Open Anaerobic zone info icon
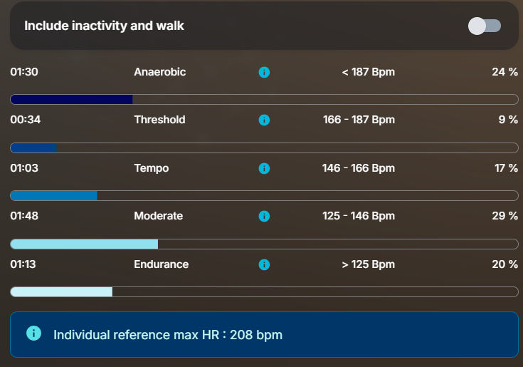The image size is (523, 367). (x=264, y=72)
